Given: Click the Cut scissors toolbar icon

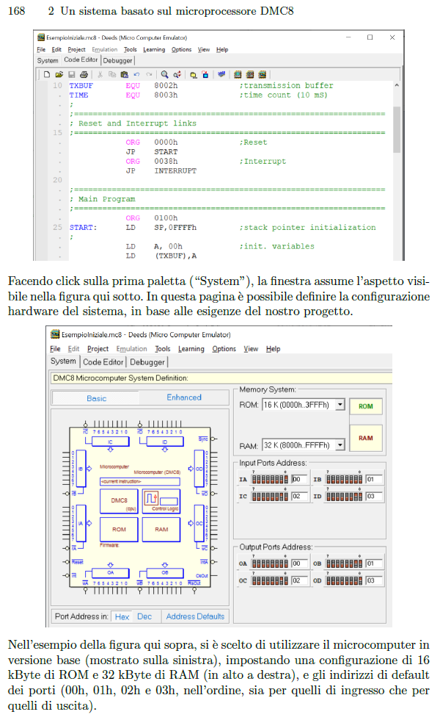Looking at the screenshot, I should (x=100, y=74).
